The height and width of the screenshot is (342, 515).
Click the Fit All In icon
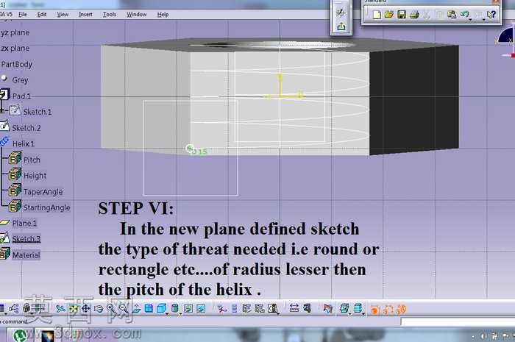point(73,308)
